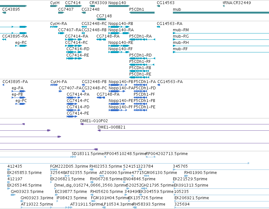The width and height of the screenshot is (269, 209).
Task: Click transcript mub-RM
Action: click(x=221, y=33)
